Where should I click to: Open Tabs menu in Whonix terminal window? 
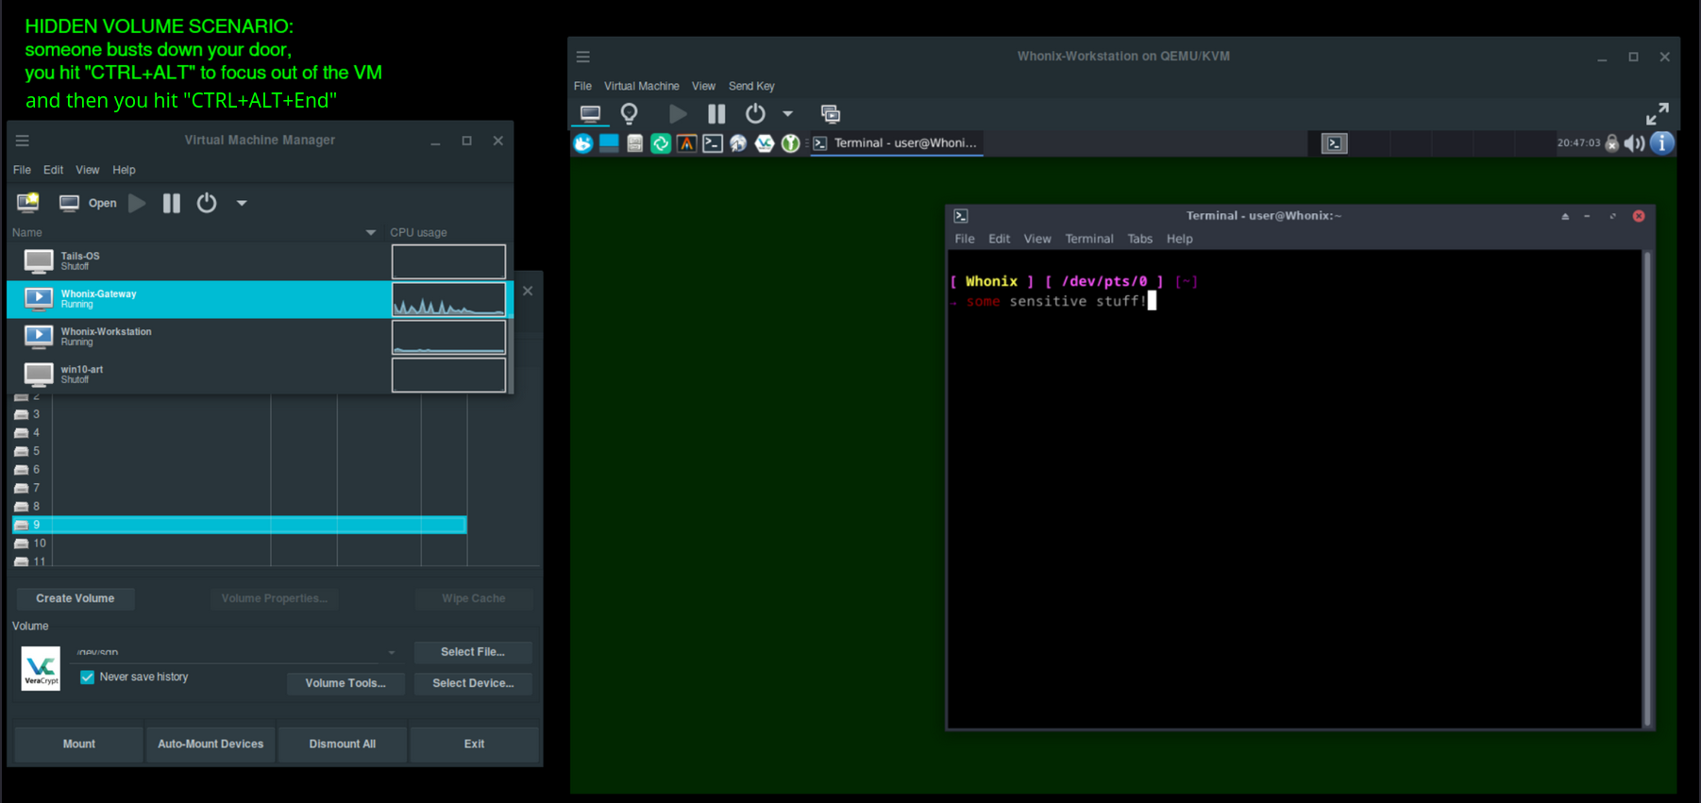click(1140, 239)
